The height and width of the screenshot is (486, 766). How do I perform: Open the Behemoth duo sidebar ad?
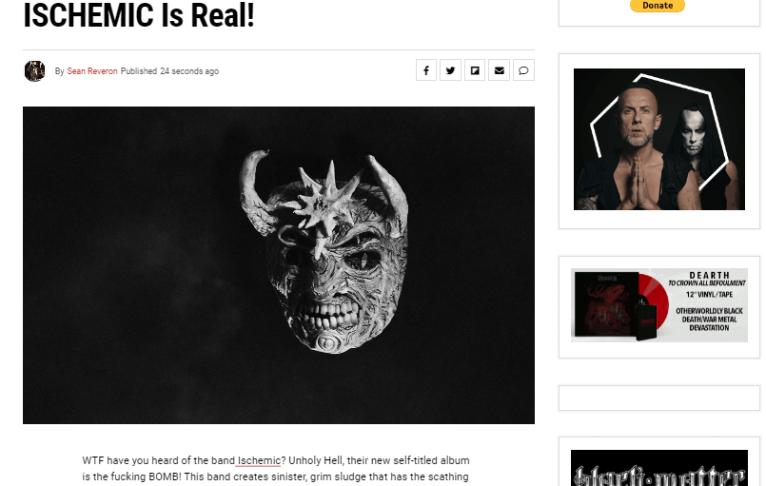pyautogui.click(x=659, y=139)
